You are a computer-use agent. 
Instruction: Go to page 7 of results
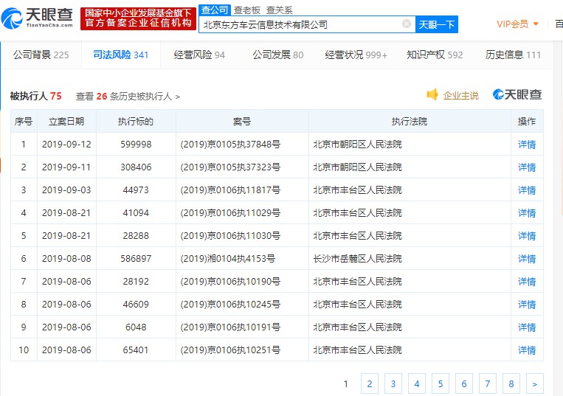click(488, 383)
